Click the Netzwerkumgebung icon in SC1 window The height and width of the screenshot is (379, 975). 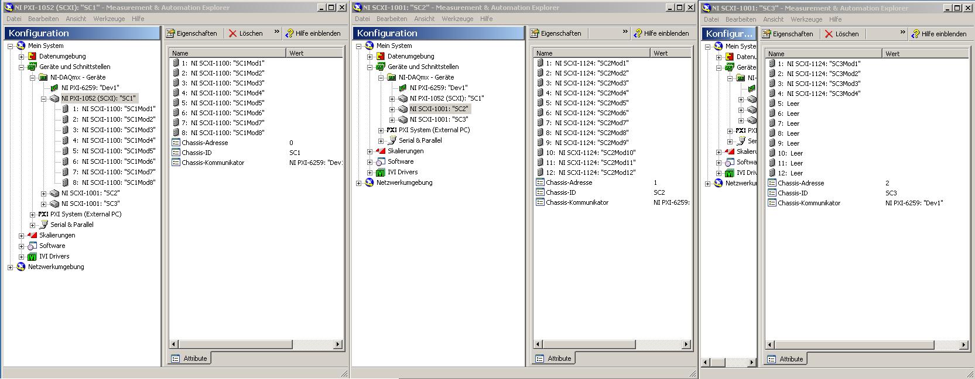(21, 267)
